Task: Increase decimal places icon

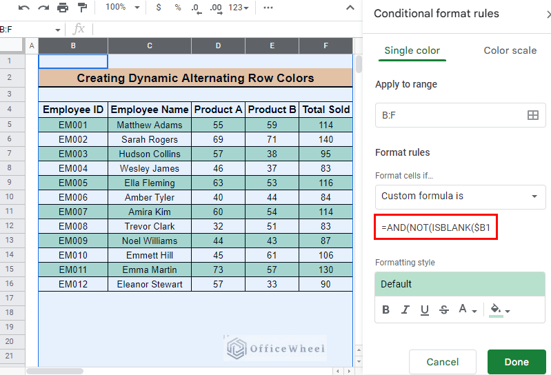Action: 216,8
